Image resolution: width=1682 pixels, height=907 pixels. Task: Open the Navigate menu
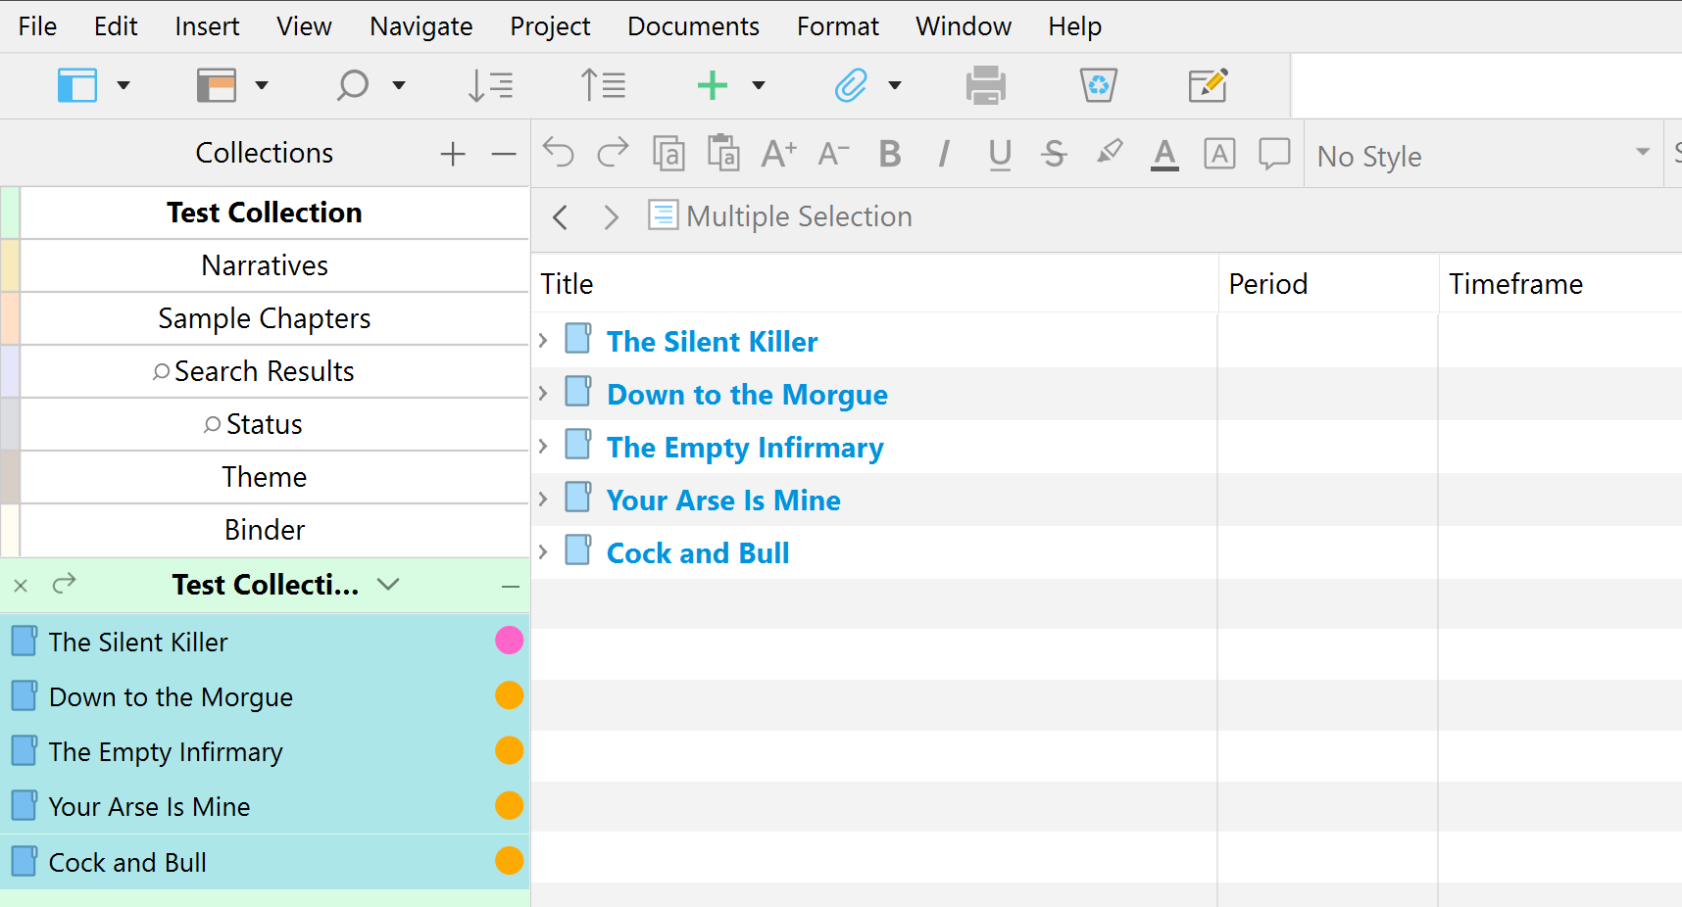pos(420,26)
